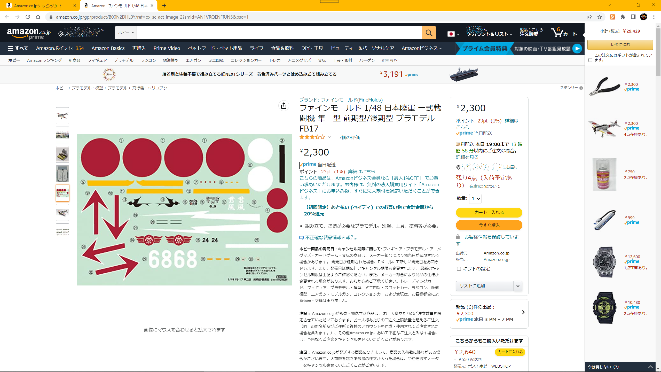Click the browser reload icon
This screenshot has width=661, height=372.
[x=28, y=17]
